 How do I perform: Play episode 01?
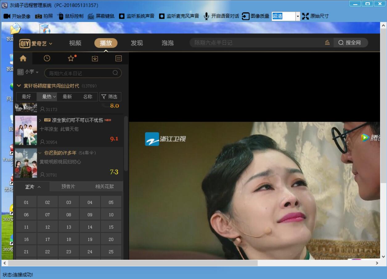point(26,202)
